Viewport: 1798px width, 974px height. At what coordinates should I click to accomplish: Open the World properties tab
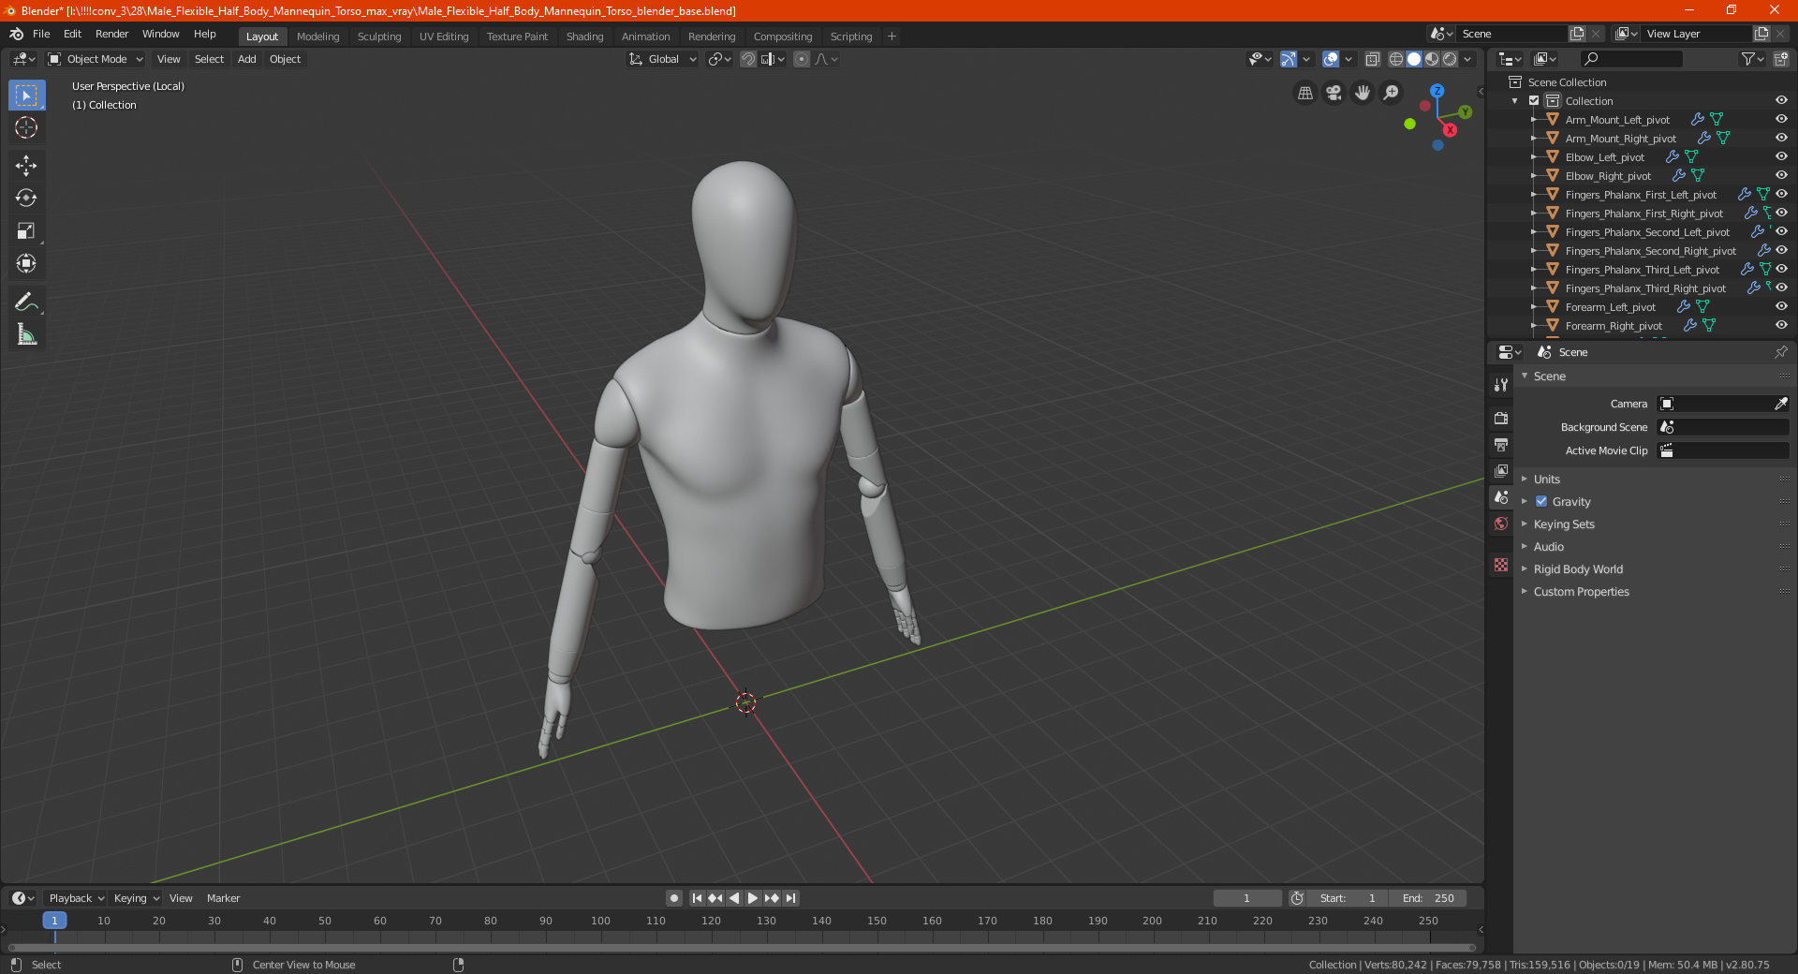[1501, 524]
